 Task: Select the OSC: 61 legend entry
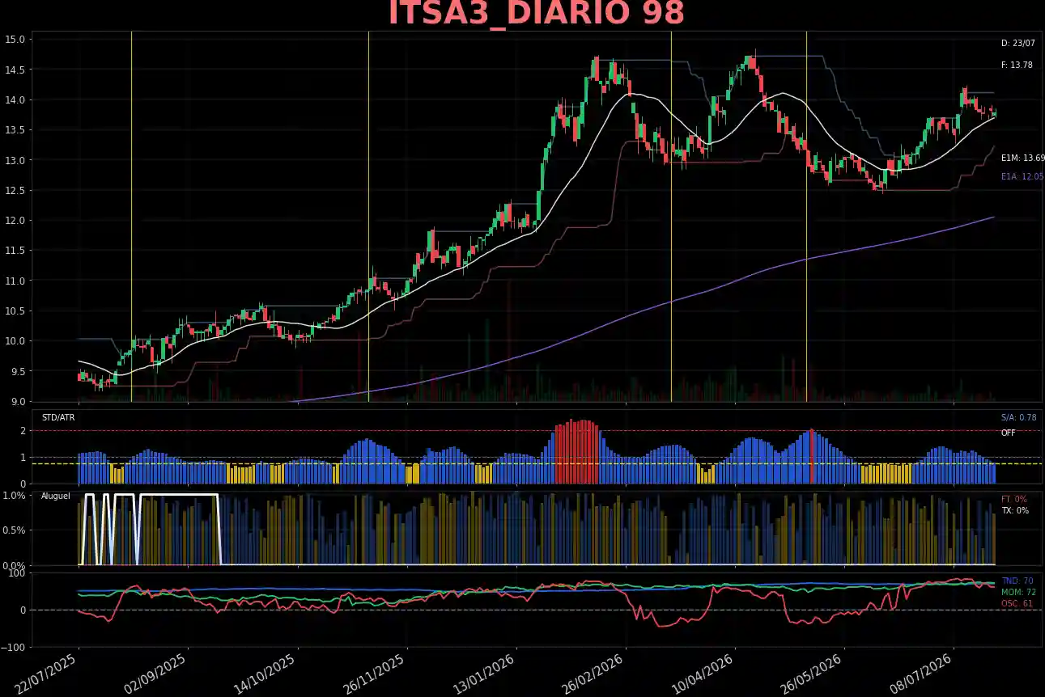[x=1017, y=603]
